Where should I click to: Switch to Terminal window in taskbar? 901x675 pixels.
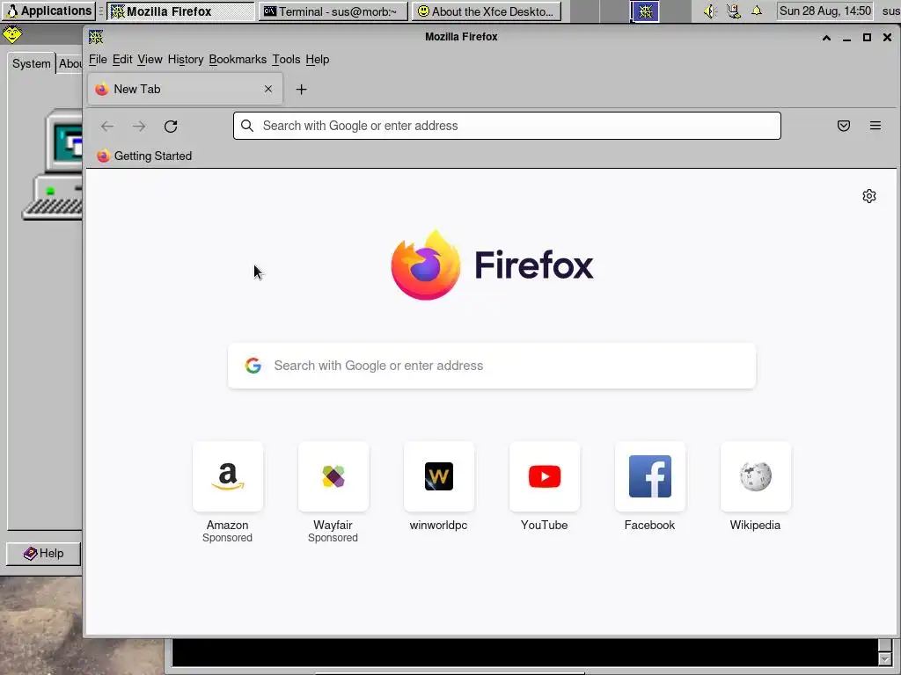[x=333, y=11]
